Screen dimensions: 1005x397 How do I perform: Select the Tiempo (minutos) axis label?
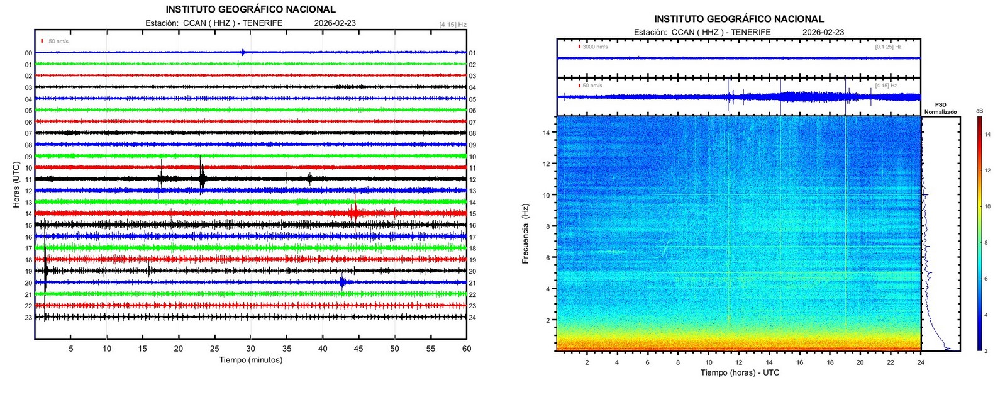point(250,360)
